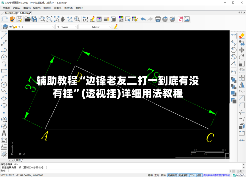The image size is (246, 177).
Task: Click the MxCAD logo in status bar
Action: coord(238,175)
